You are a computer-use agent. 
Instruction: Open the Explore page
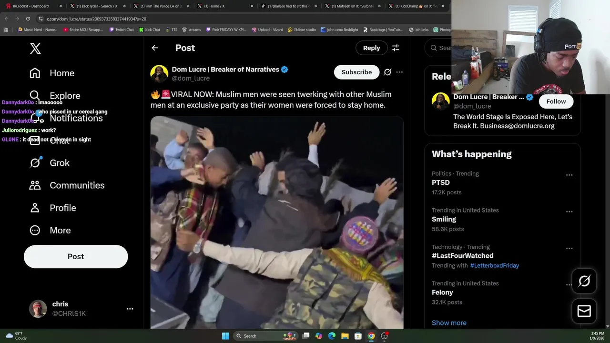point(55,96)
